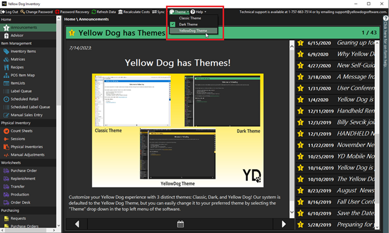Click Home in the breadcrumb path

(69, 19)
